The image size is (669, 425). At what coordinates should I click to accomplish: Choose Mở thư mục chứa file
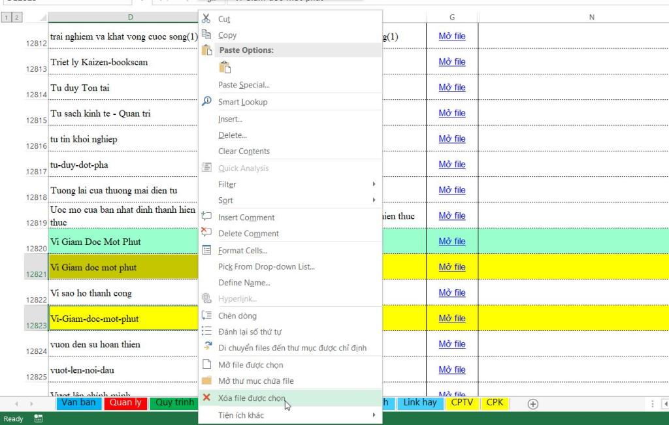255,381
